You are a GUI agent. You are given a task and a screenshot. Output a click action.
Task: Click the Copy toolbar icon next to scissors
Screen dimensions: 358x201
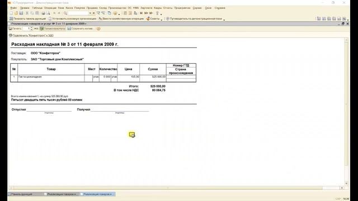(x=32, y=13)
